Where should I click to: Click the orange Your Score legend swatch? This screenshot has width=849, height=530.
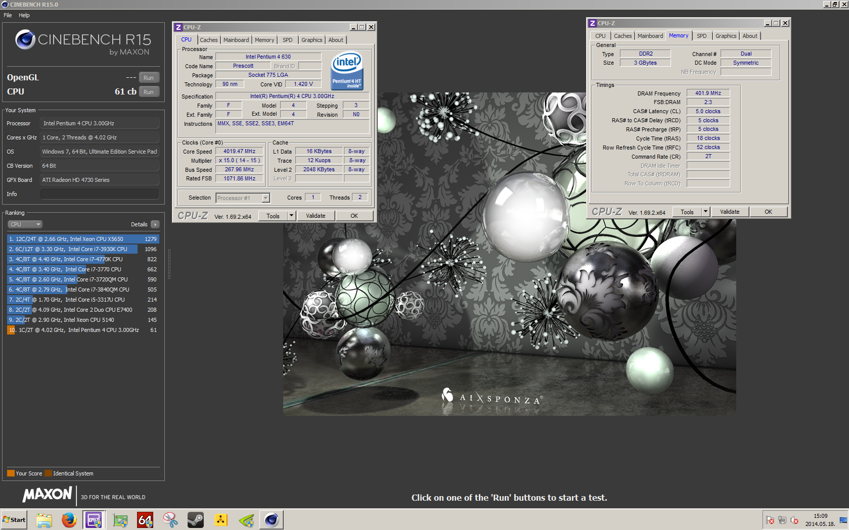coord(11,473)
